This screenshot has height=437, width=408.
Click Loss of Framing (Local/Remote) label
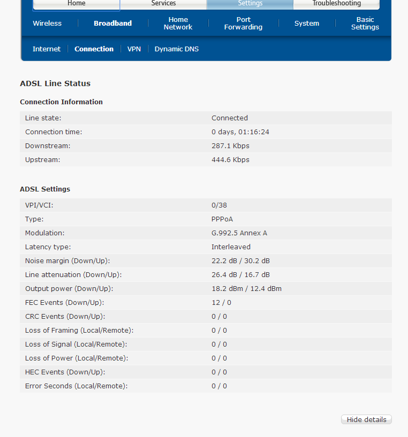tap(79, 331)
